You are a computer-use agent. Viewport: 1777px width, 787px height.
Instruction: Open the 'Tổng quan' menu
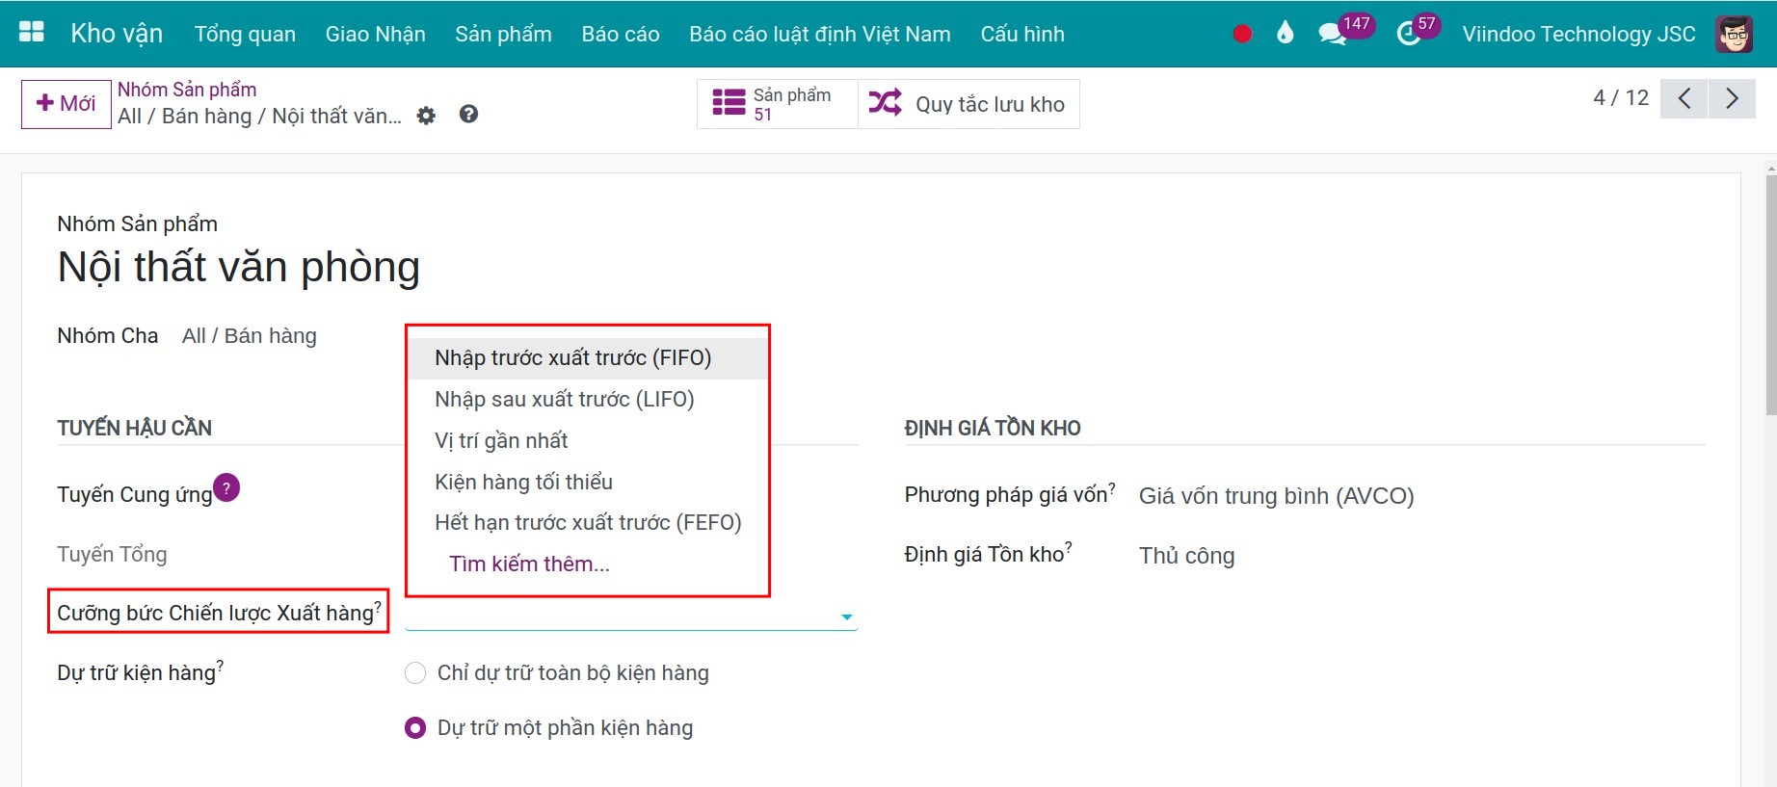click(245, 34)
